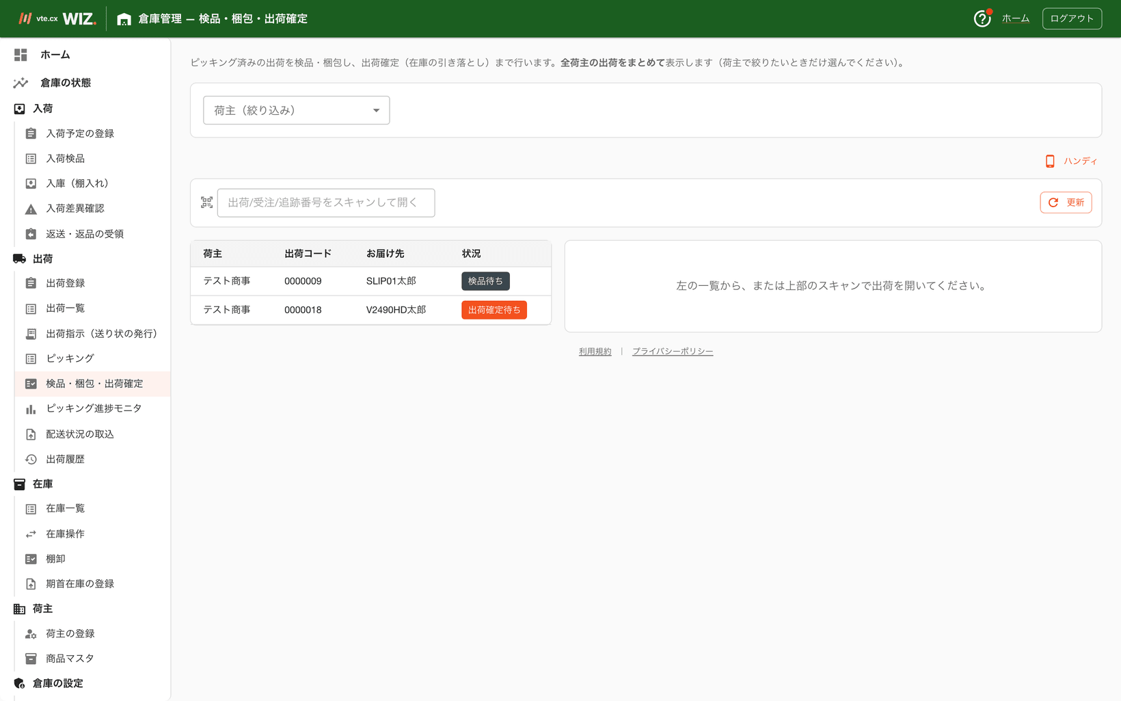The image size is (1121, 701).
Task: Open 入荷予定の登録 menu item
Action: tap(92, 133)
